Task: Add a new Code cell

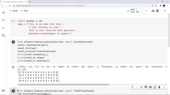Action: [x=14, y=11]
